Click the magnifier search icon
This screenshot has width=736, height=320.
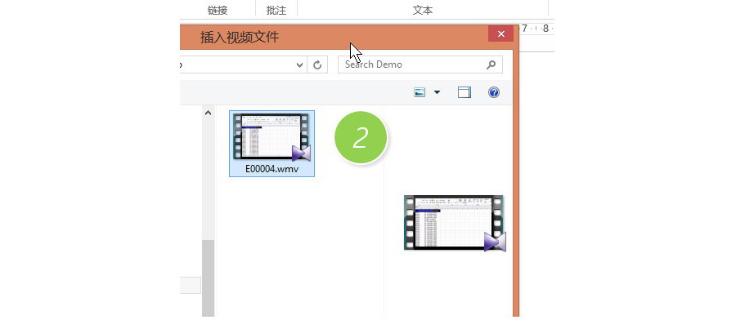click(x=491, y=64)
